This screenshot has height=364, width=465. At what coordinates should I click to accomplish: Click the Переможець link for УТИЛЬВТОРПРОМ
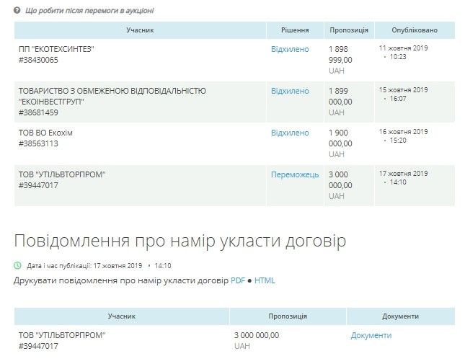(x=294, y=174)
